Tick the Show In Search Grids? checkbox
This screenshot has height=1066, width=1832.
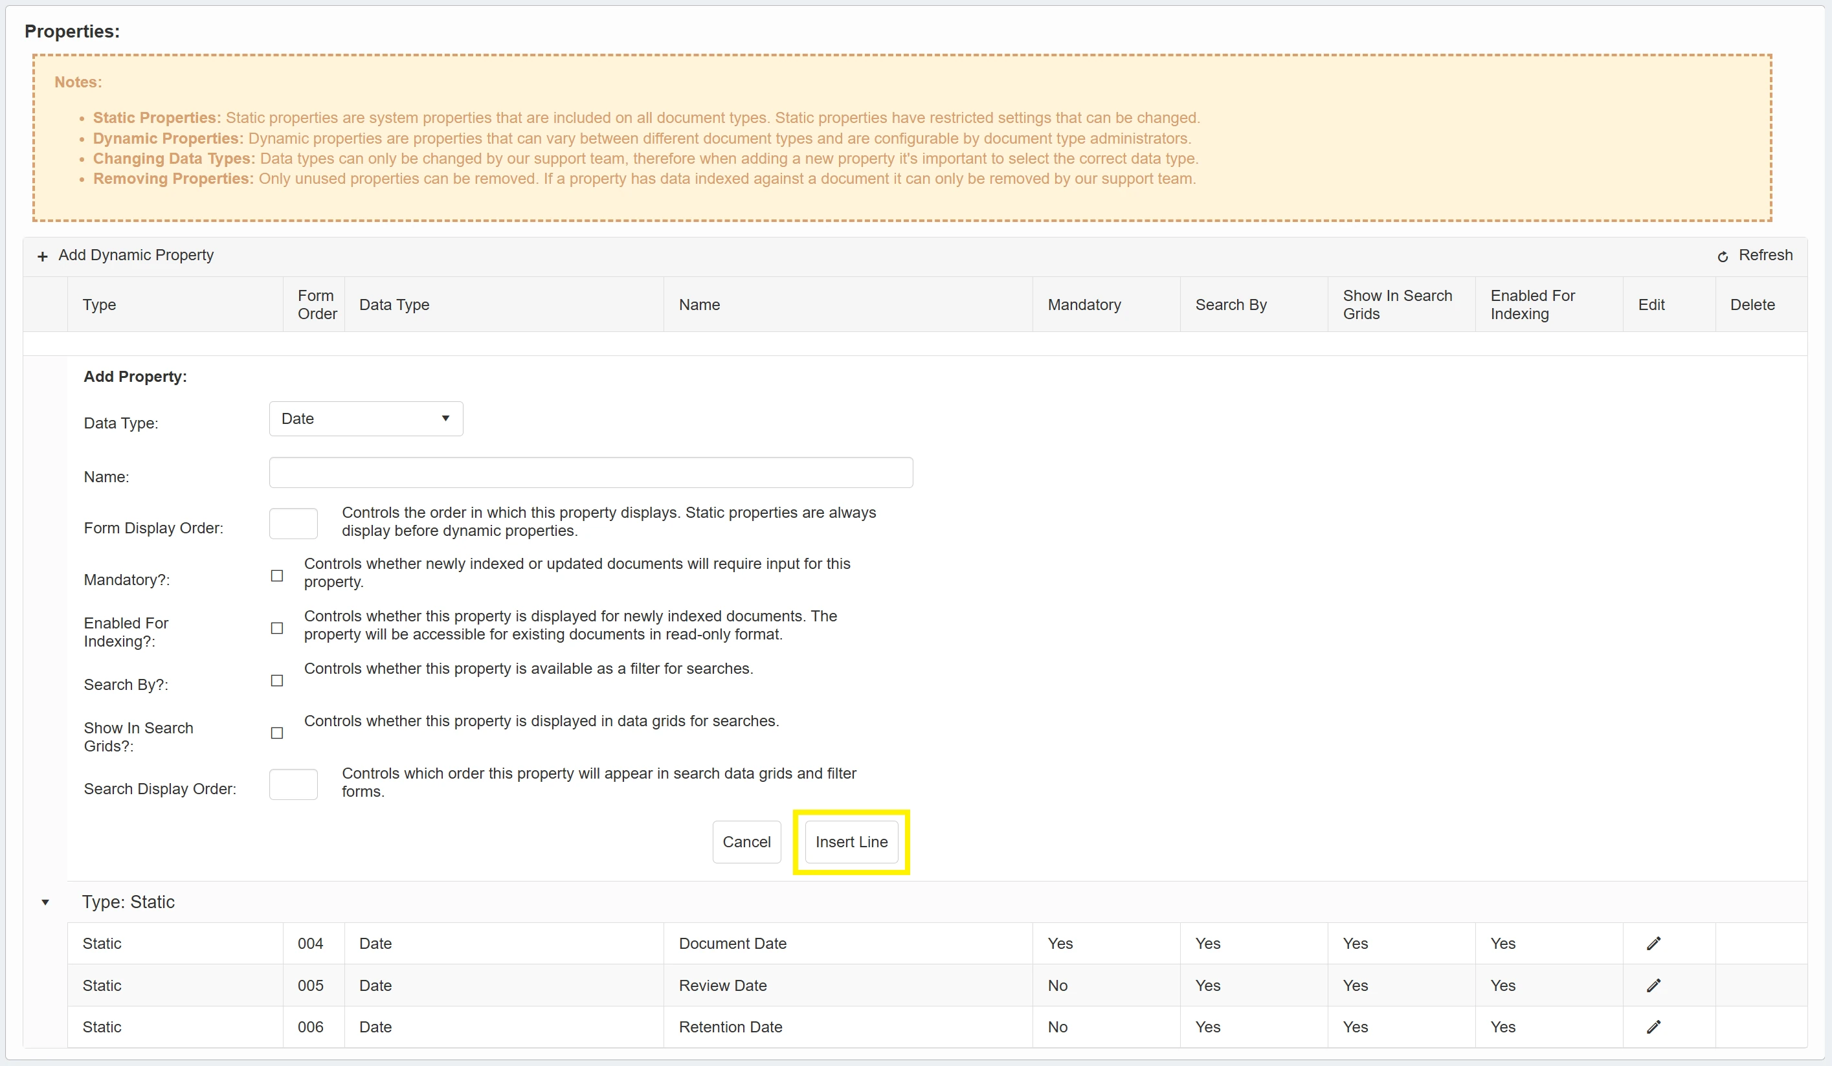tap(277, 733)
